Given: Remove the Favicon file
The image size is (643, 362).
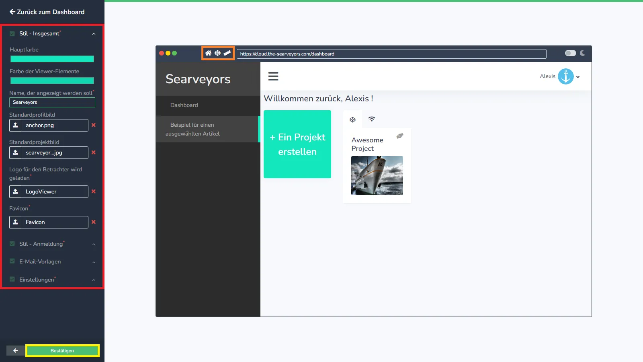Looking at the screenshot, I should [x=93, y=222].
